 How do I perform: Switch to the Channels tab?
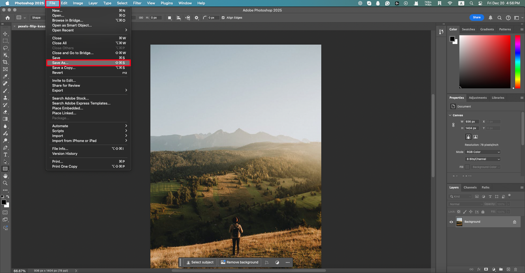[470, 187]
